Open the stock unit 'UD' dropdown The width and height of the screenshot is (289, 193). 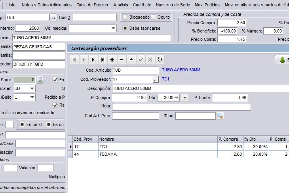pos(32,88)
